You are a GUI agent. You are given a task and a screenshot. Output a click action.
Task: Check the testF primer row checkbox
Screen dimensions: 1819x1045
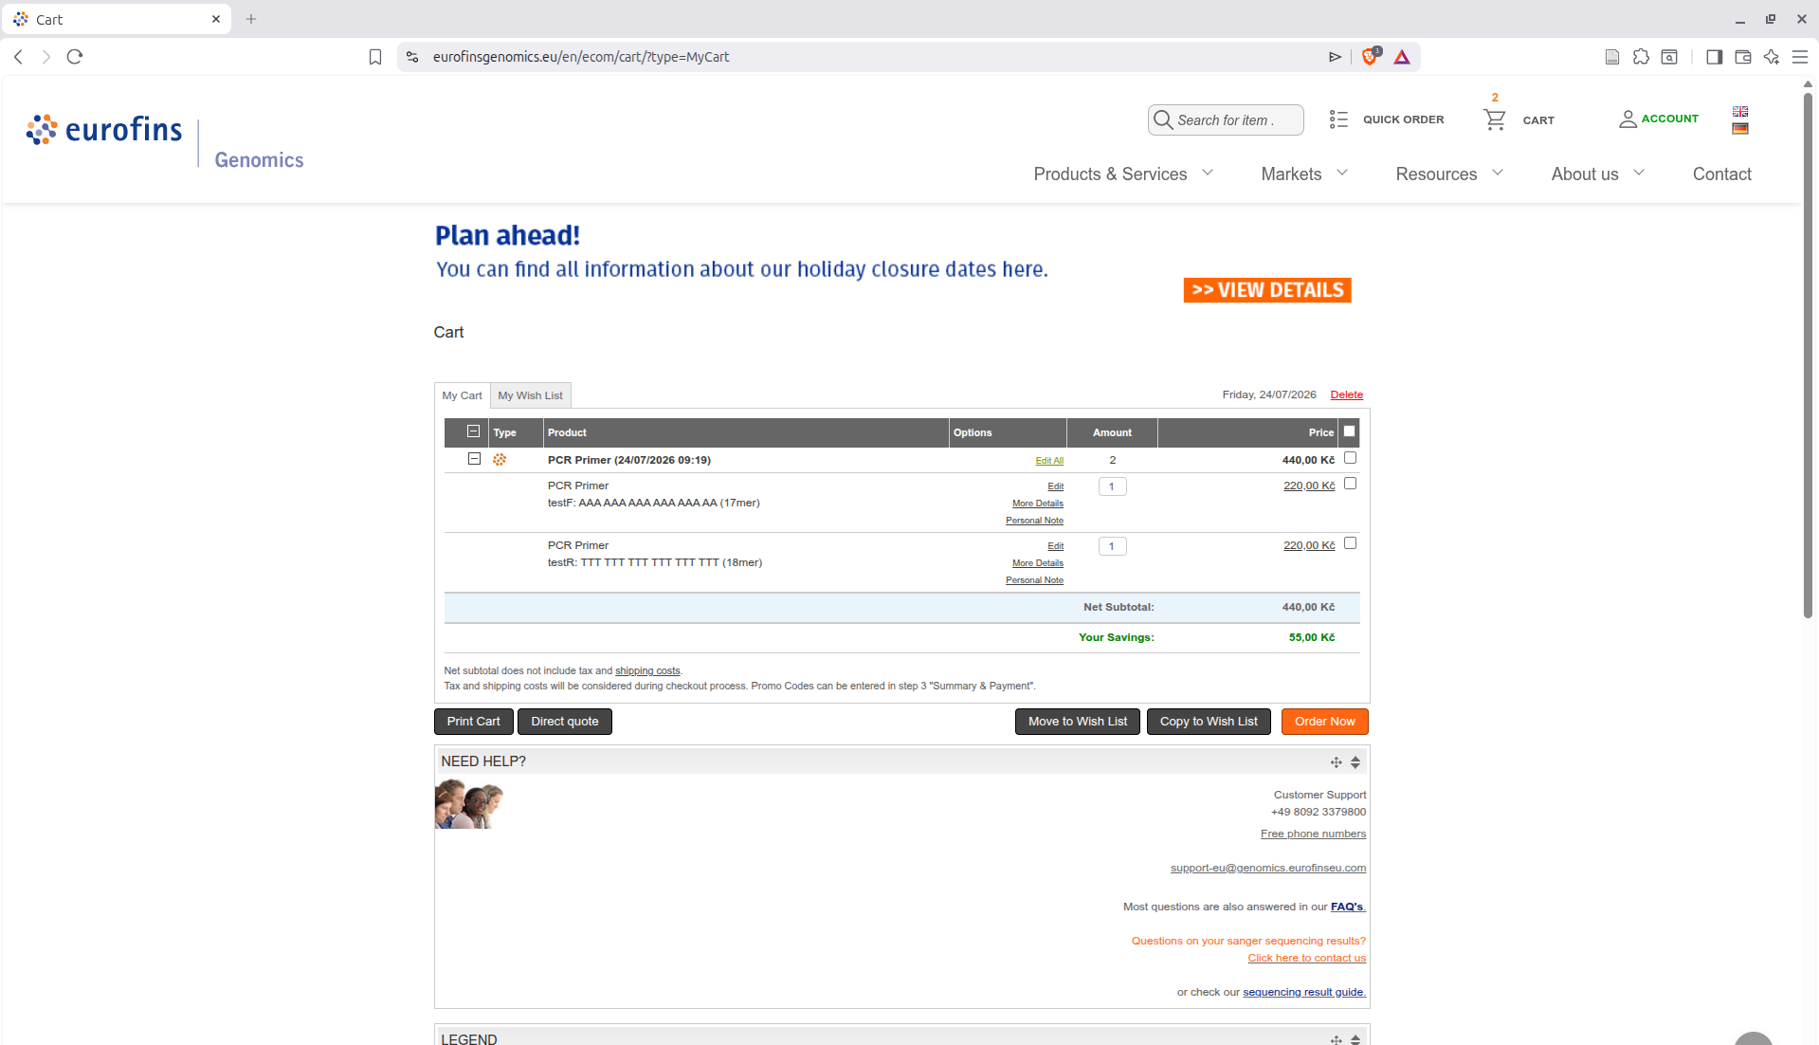click(x=1351, y=484)
